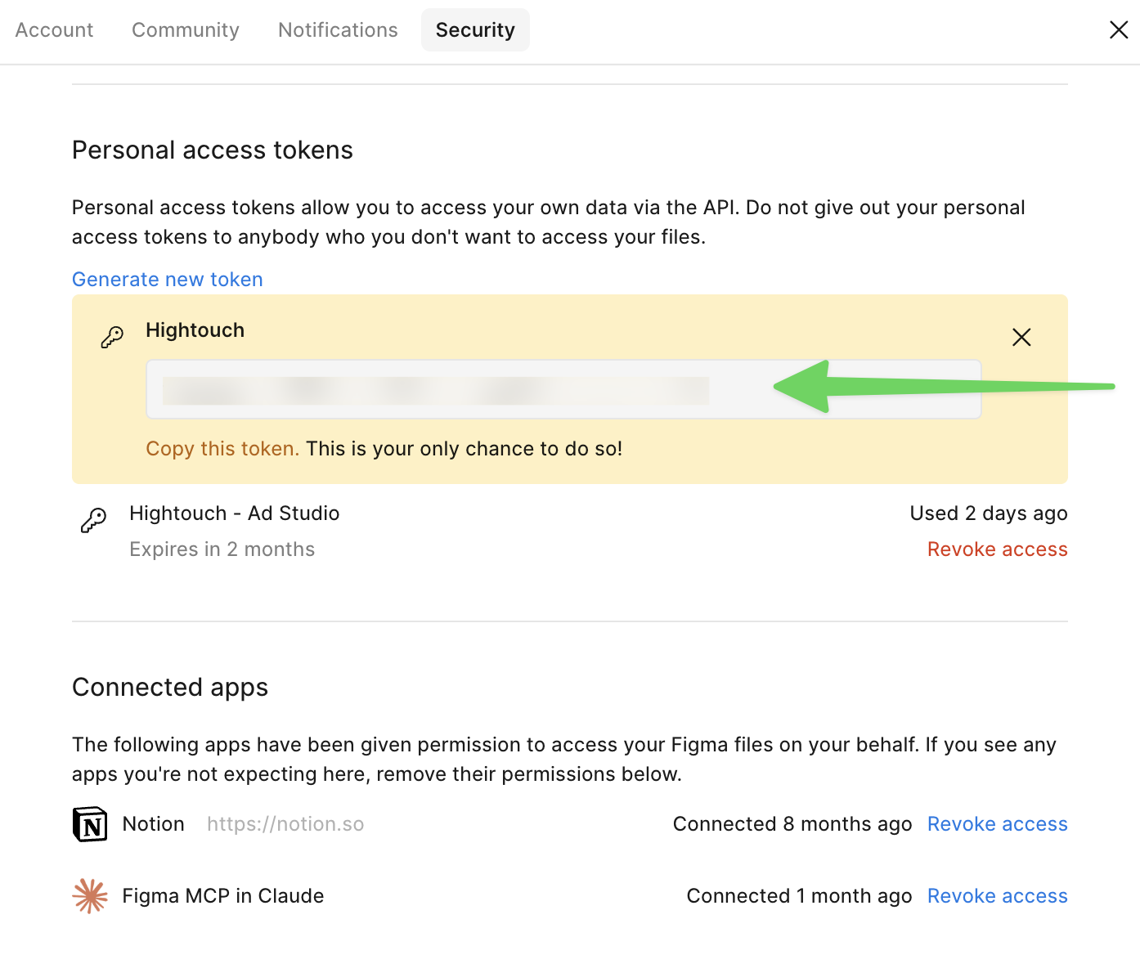Click the 'Expires in 2 months' text

click(x=222, y=549)
